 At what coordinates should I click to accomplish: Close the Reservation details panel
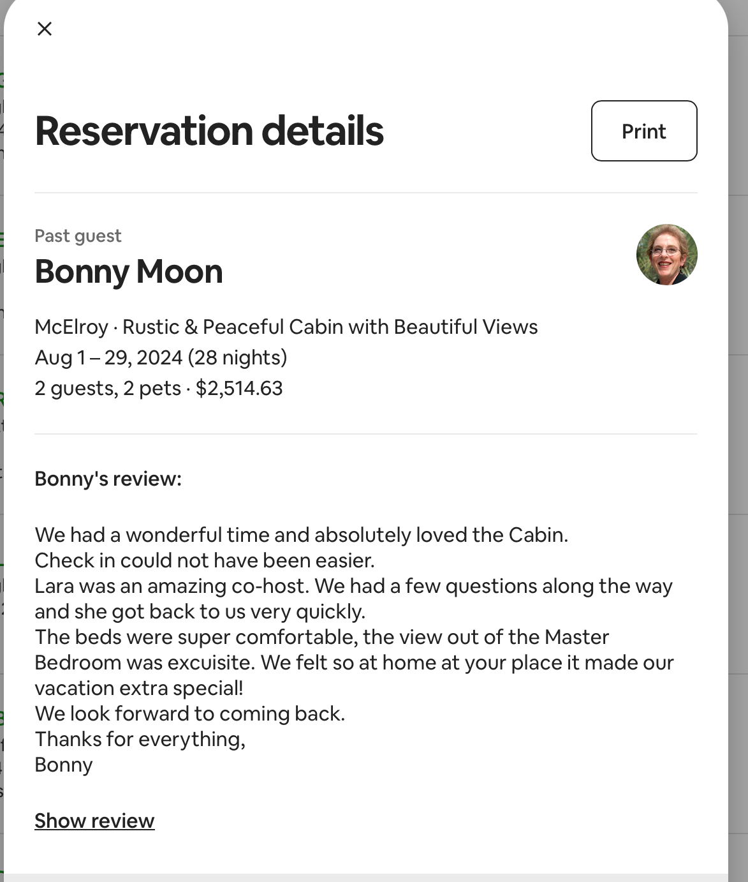click(45, 29)
